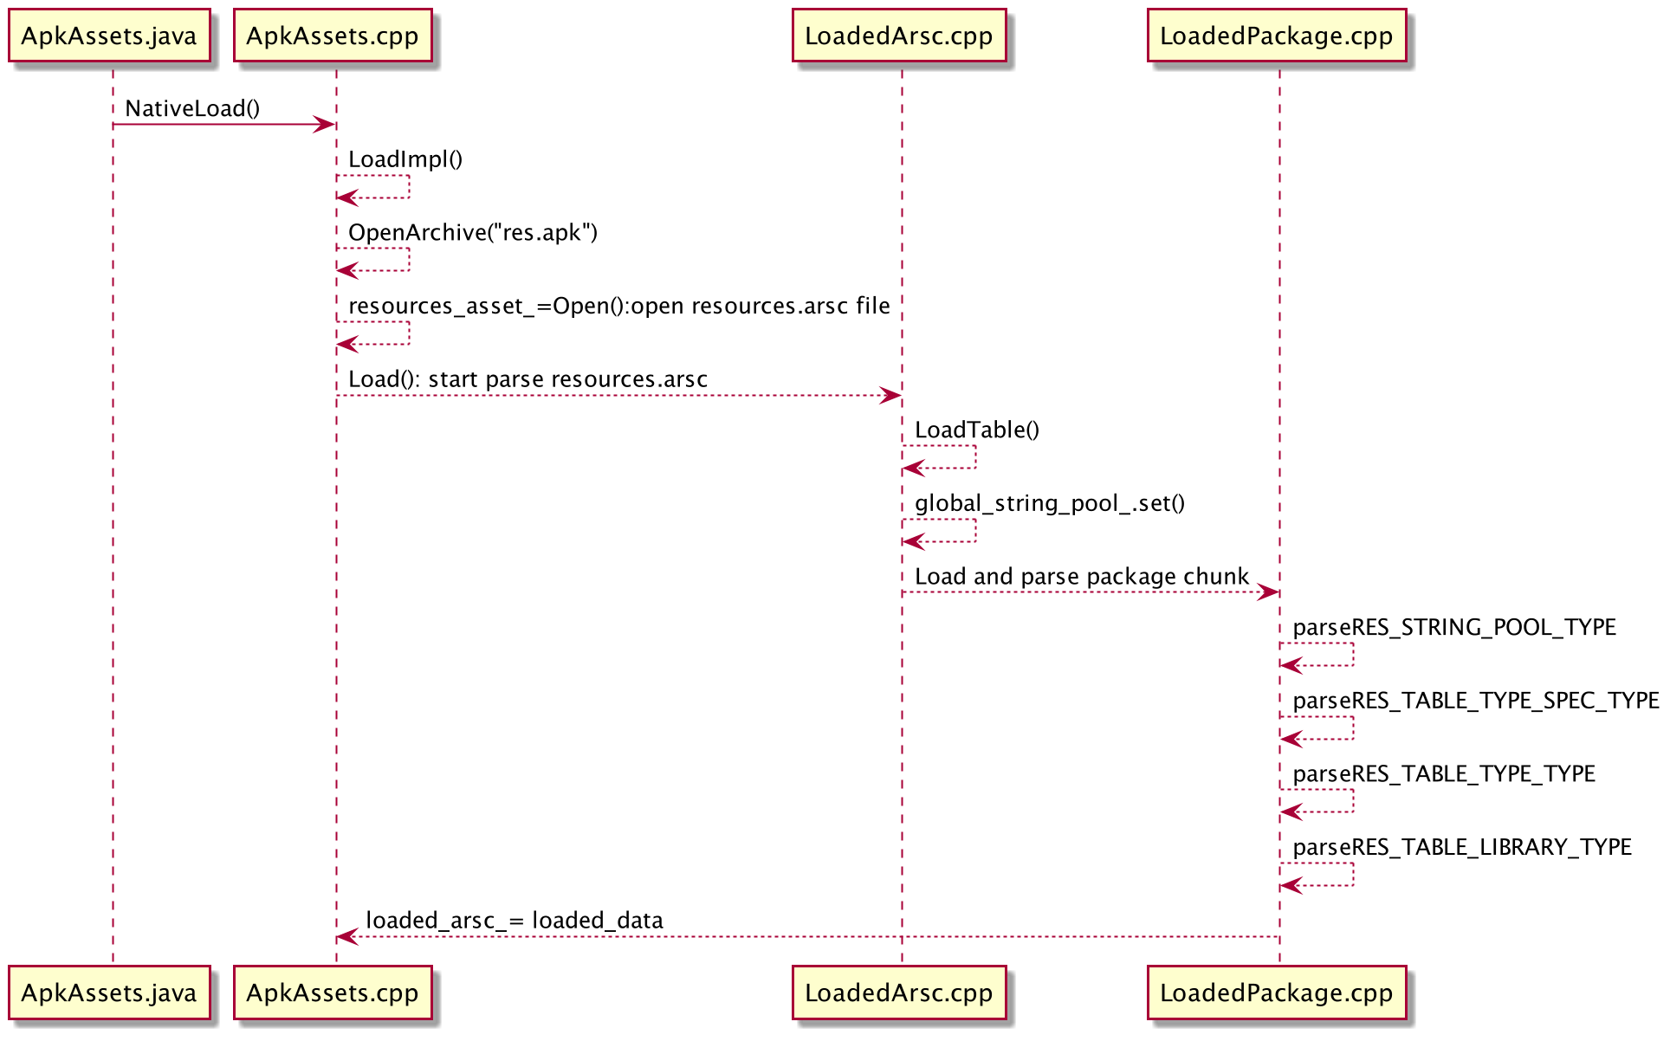The height and width of the screenshot is (1041, 1670).
Task: Select 'Load and parse package chunk' text
Action: [1082, 577]
